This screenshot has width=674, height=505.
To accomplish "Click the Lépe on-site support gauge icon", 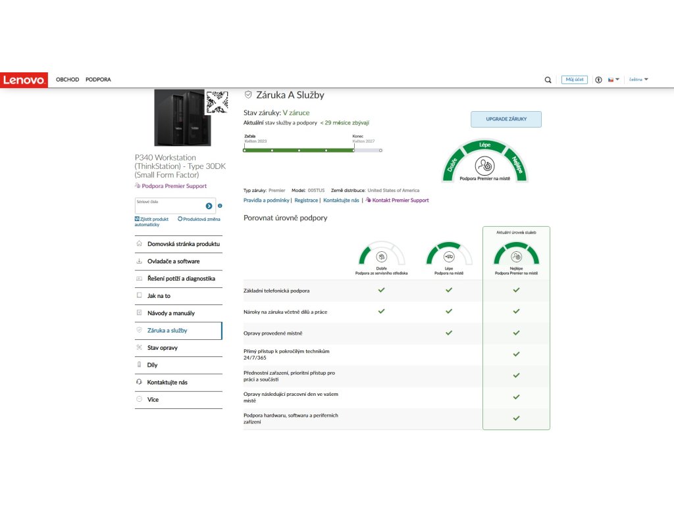I will pos(449,256).
